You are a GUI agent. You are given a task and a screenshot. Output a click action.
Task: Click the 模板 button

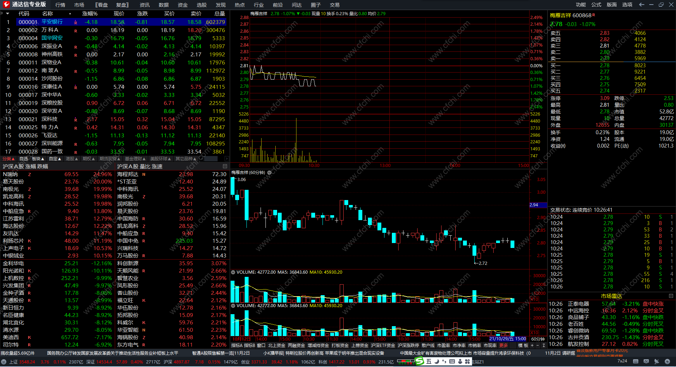coord(523,346)
